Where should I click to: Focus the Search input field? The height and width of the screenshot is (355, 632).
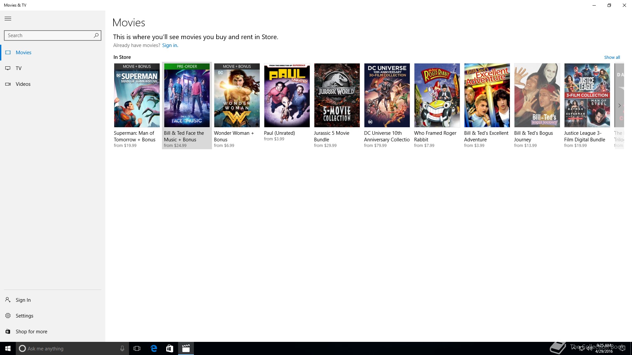[x=53, y=35]
